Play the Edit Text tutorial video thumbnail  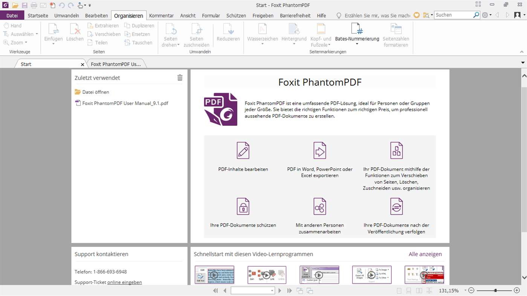coord(214,275)
